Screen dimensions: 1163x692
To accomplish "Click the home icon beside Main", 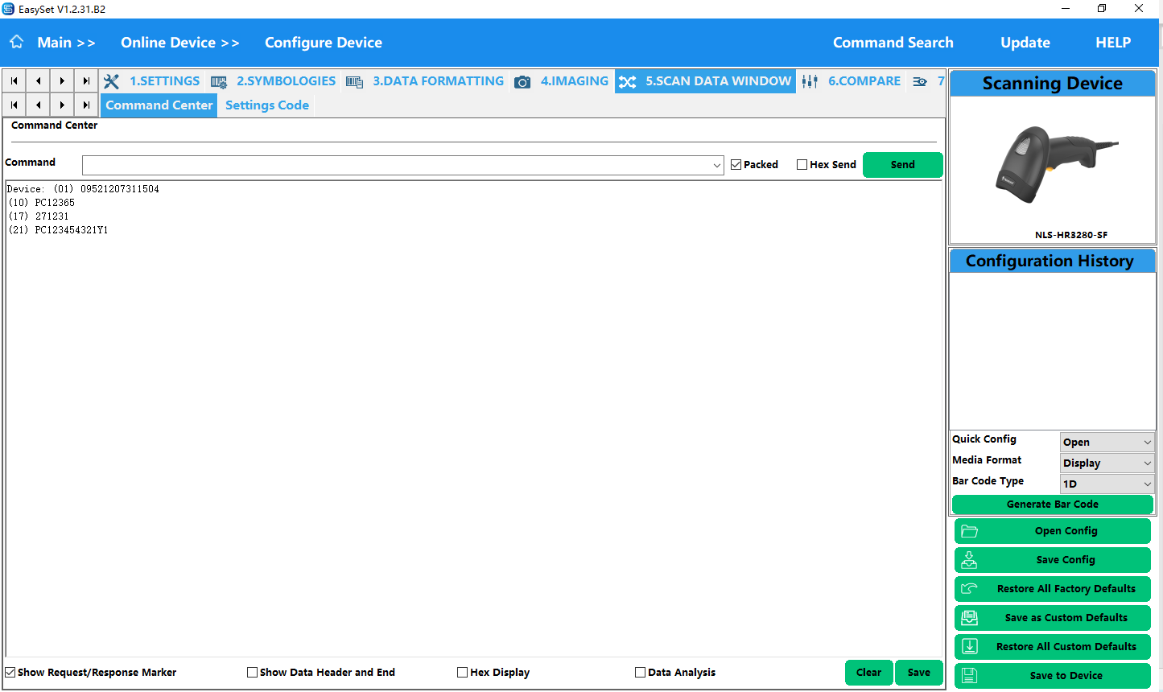I will point(17,42).
